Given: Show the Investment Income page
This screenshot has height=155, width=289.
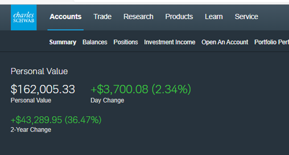Looking at the screenshot, I should coord(169,42).
